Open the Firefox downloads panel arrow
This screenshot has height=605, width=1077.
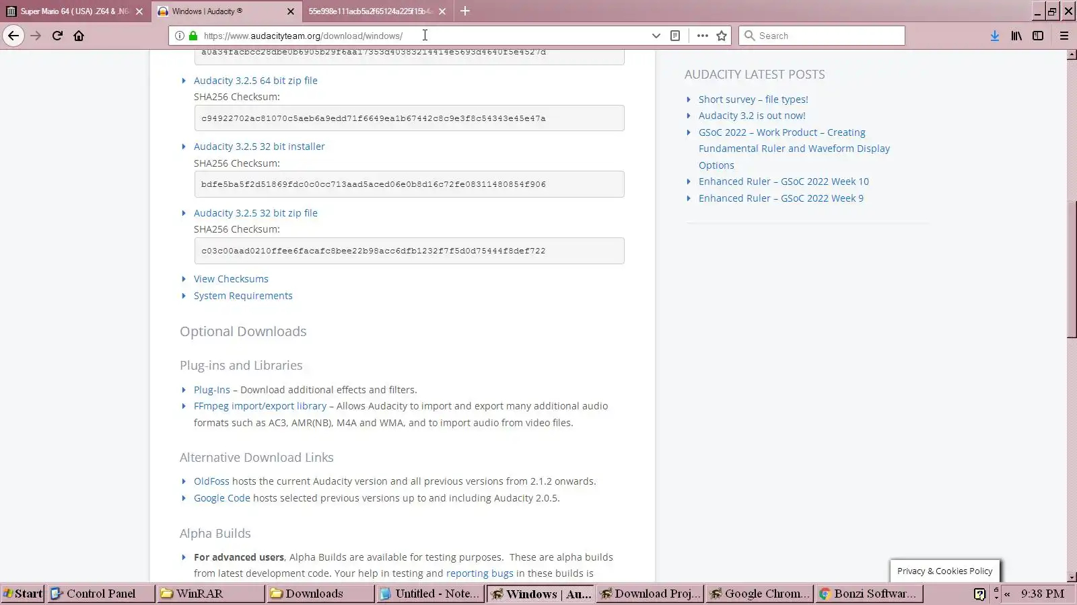995,36
